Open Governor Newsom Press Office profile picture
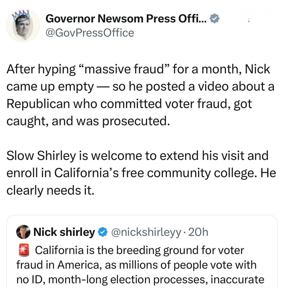284x288 pixels. click(x=23, y=26)
